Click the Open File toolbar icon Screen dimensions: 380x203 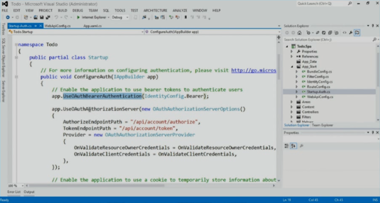click(x=36, y=18)
